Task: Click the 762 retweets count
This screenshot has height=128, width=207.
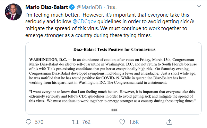Action: (86, 122)
